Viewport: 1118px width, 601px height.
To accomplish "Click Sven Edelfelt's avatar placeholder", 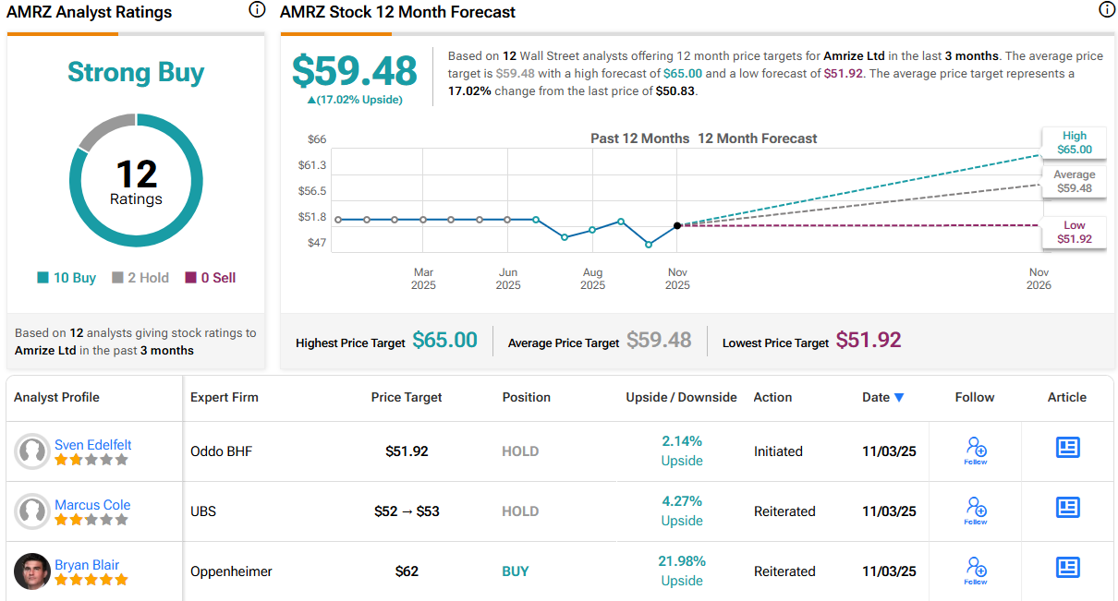I will click(x=32, y=451).
